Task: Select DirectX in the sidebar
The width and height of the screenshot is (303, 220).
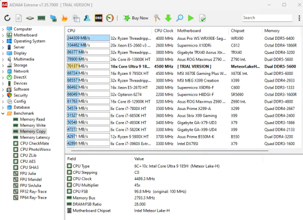Action: 20,77
